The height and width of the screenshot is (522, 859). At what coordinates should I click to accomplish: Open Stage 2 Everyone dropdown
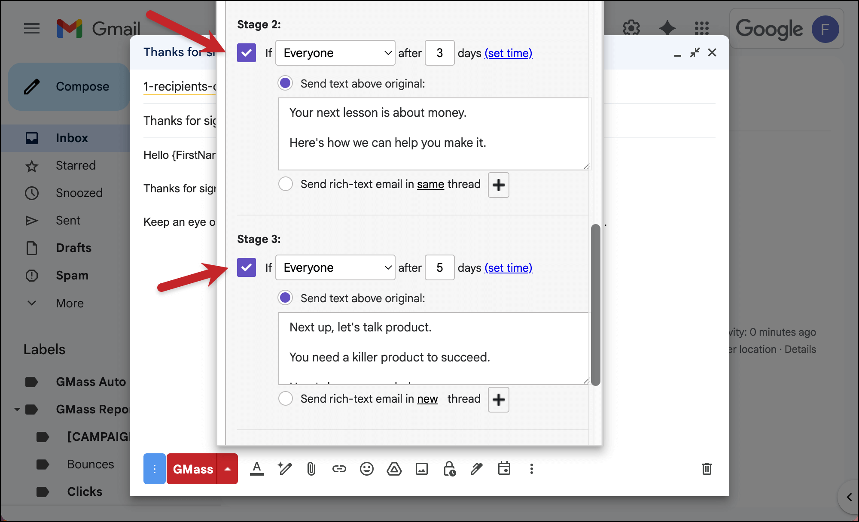click(x=335, y=53)
